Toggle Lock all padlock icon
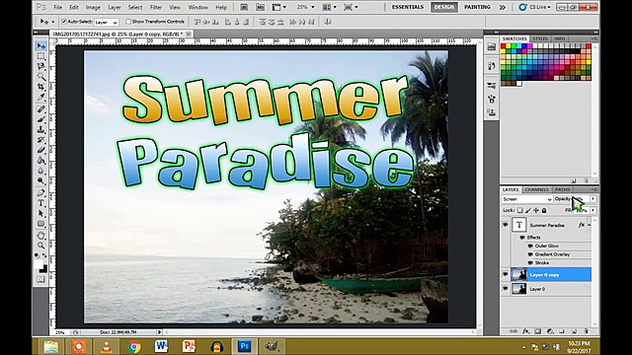 coord(544,210)
